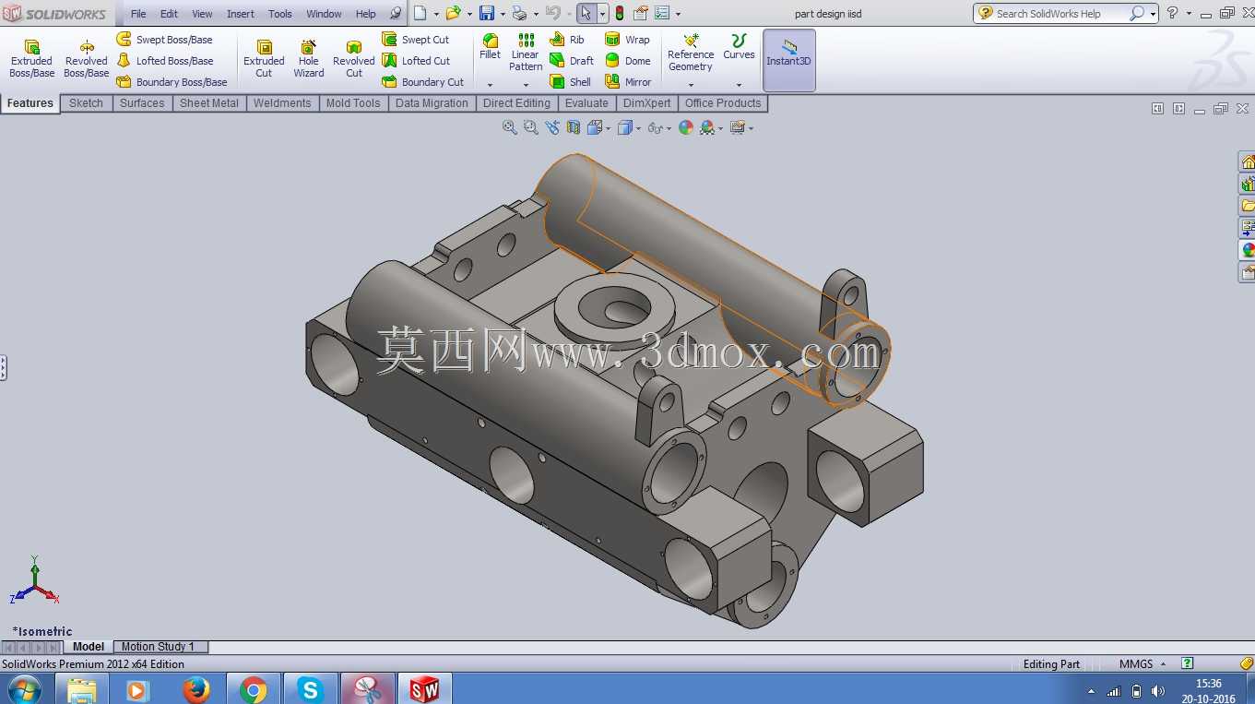Click the Print icon

pos(519,14)
